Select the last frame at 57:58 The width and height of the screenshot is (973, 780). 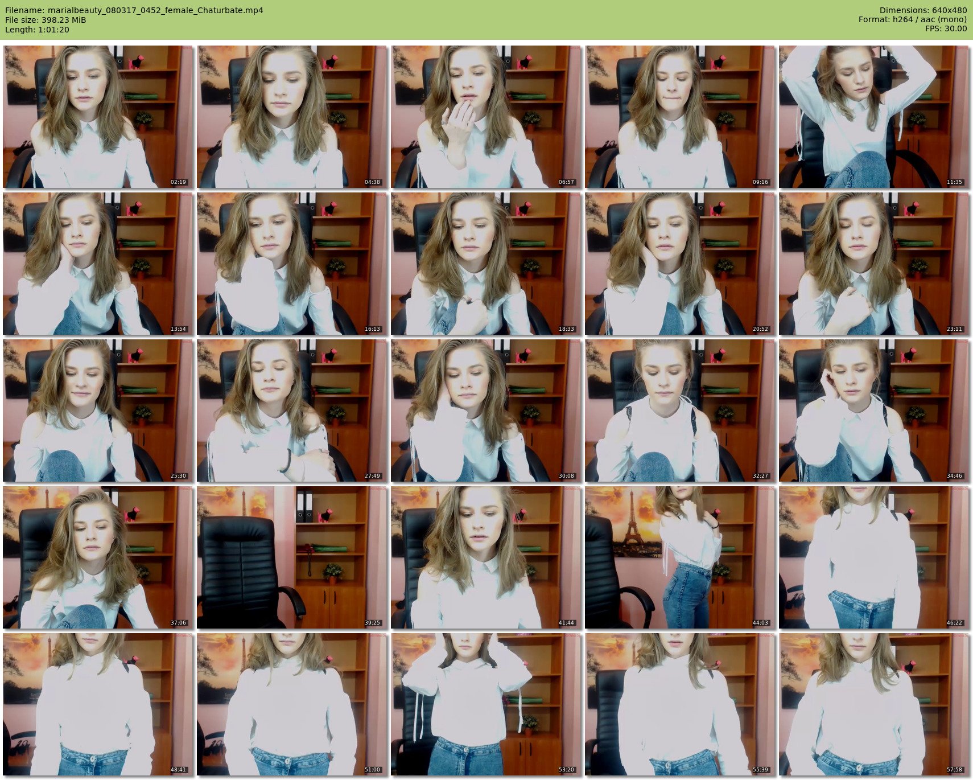[x=874, y=704]
